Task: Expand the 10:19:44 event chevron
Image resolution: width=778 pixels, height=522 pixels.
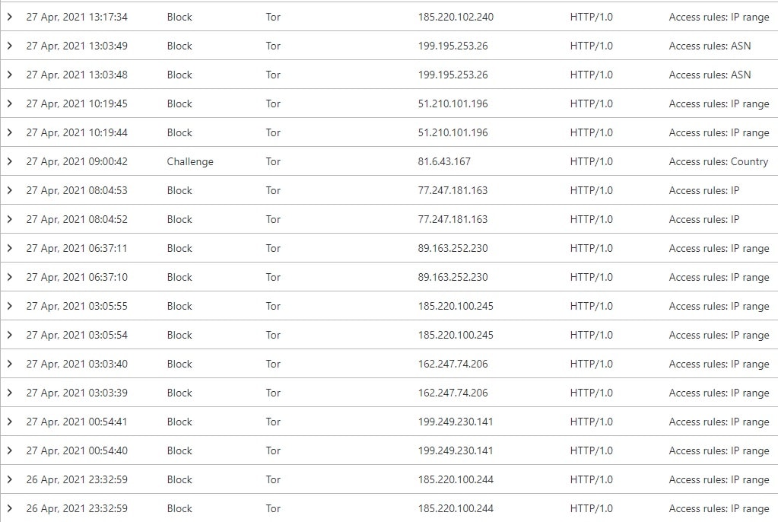Action: point(9,132)
